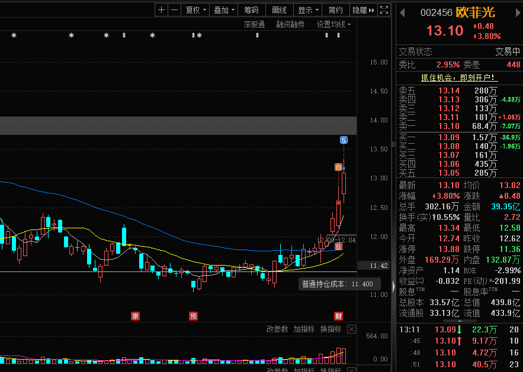Zoom in the chart with the plus button

tap(161, 10)
